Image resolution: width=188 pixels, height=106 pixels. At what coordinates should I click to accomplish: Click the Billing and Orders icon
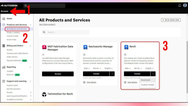coord(4,46)
